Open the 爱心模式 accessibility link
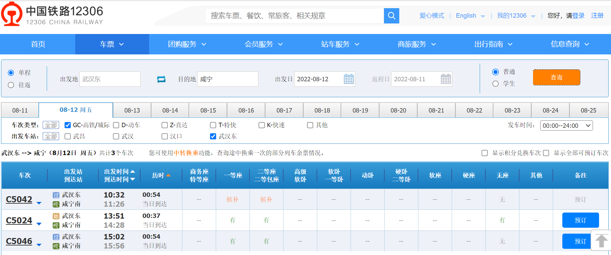This screenshot has height=255, width=611. click(x=432, y=16)
